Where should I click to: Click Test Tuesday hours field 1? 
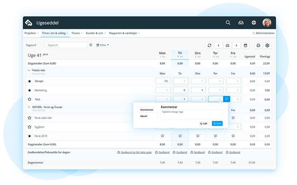180,99
